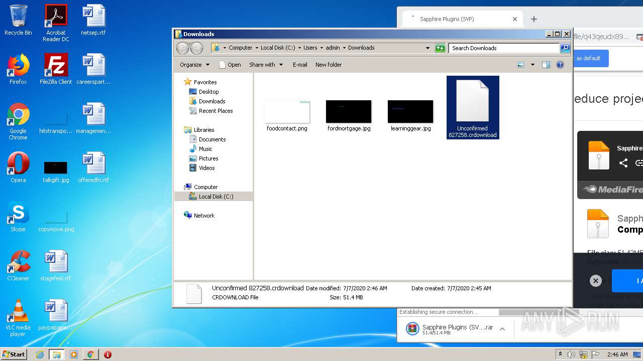
Task: Select Libraries in the navigation pane
Action: pos(204,130)
